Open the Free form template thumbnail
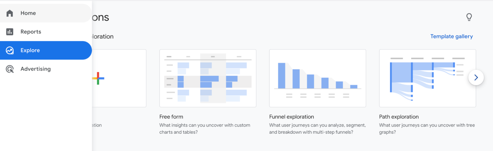 click(x=208, y=78)
